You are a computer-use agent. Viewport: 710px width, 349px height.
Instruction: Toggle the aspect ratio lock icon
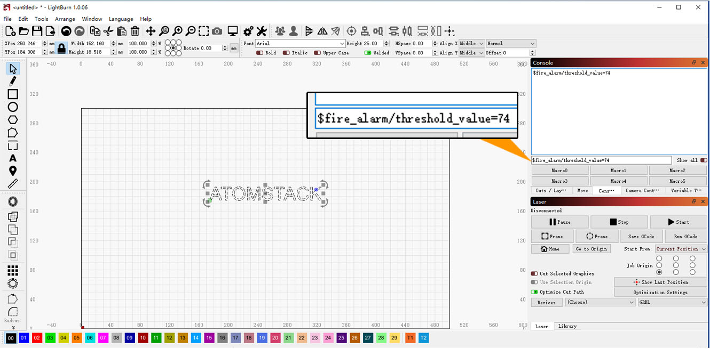61,48
